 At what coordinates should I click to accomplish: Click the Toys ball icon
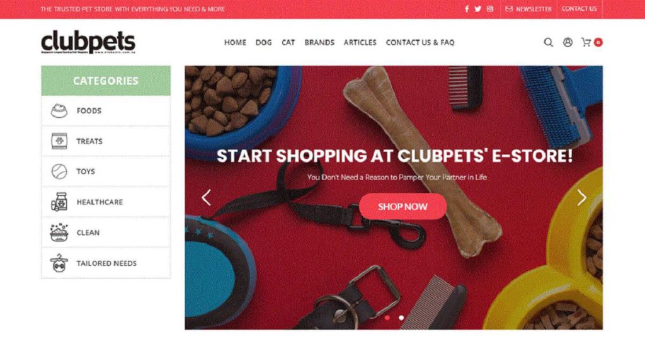pos(59,171)
